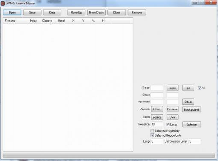Set dispose to Previous
Viewport: 218px width, 161px height.
173,109
